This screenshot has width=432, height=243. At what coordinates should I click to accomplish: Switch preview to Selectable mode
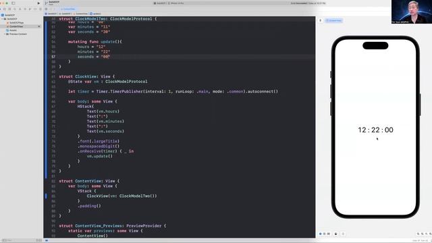coord(325,234)
